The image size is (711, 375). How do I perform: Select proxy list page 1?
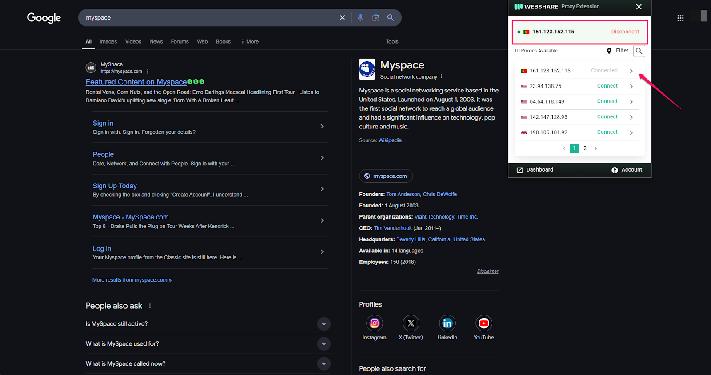coord(574,148)
